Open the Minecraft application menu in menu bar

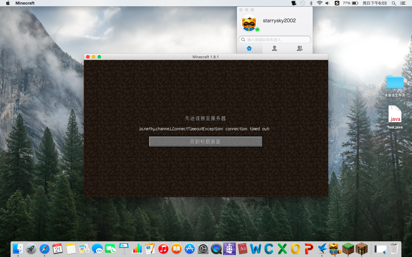click(25, 3)
